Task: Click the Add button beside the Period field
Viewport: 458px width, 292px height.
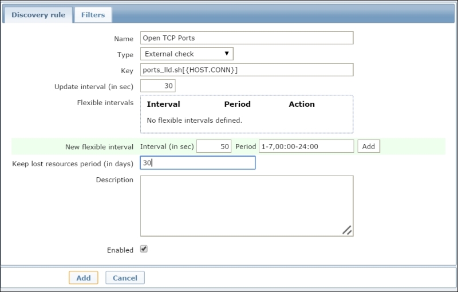Action: 369,146
